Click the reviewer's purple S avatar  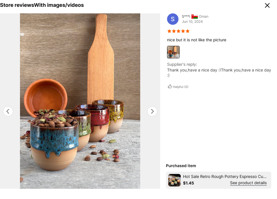pos(172,19)
